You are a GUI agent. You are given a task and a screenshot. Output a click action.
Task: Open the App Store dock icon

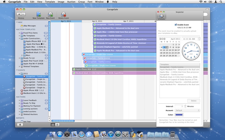pos(60,134)
